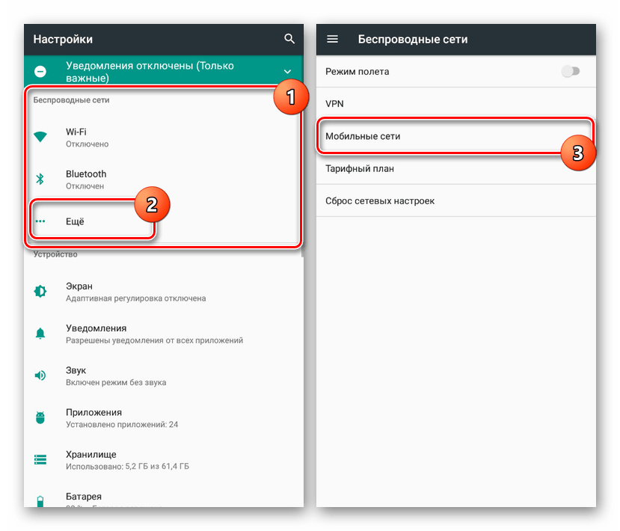Image resolution: width=620 pixels, height=531 pixels.
Task: Tap the Ещё label
Action: click(75, 221)
